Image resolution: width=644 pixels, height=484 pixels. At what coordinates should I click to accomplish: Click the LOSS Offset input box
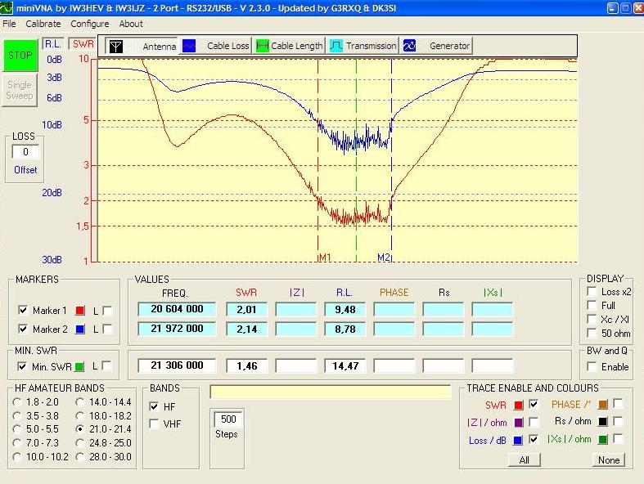coord(25,152)
